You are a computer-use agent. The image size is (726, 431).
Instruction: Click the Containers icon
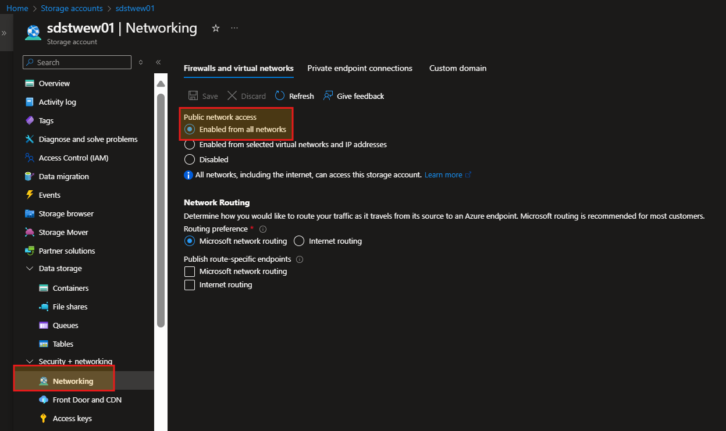pyautogui.click(x=44, y=288)
